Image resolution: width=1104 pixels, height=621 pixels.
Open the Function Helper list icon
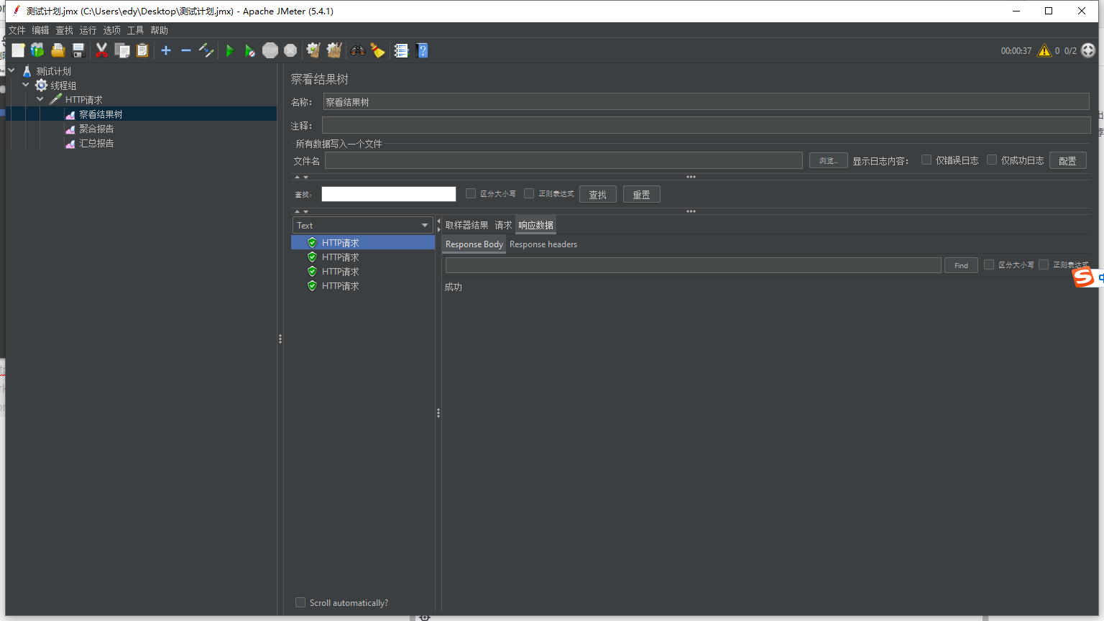pyautogui.click(x=401, y=50)
